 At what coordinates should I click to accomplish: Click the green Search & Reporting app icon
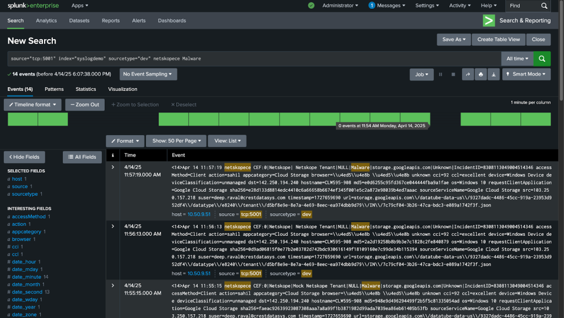pyautogui.click(x=489, y=20)
